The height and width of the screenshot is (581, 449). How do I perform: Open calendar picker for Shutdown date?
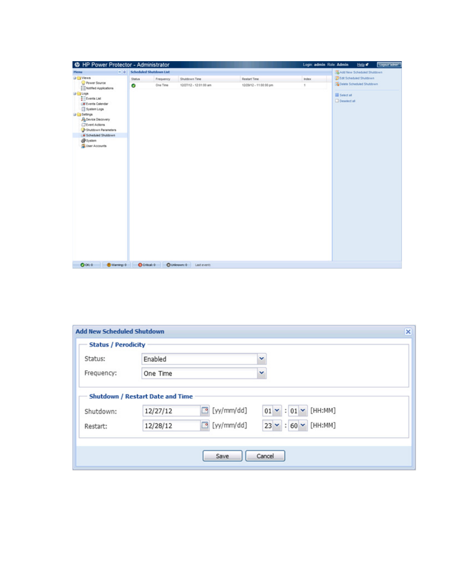point(205,411)
